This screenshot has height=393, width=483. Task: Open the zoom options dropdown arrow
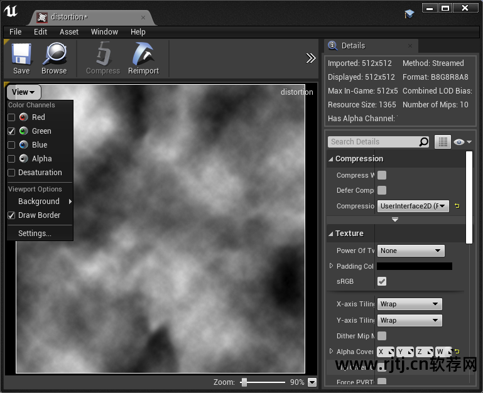click(312, 382)
